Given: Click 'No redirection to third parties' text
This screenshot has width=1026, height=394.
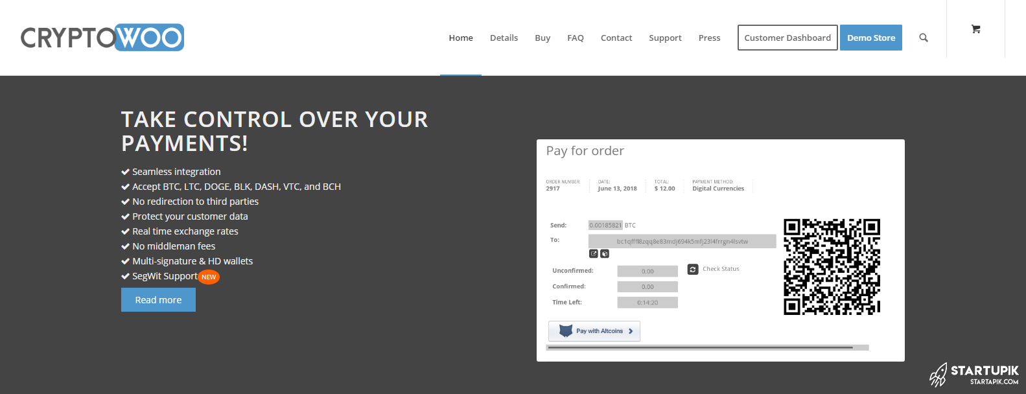Looking at the screenshot, I should (195, 202).
